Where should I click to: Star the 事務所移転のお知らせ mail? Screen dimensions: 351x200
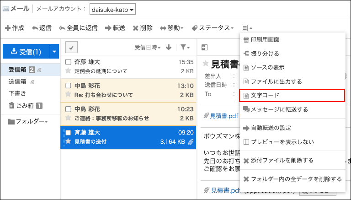click(x=68, y=118)
